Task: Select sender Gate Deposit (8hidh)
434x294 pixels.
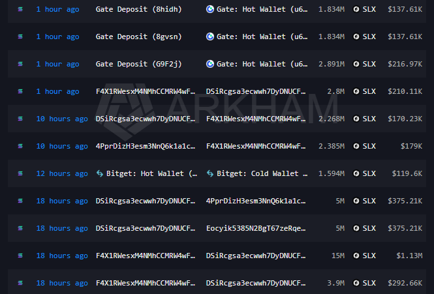Action: click(138, 9)
